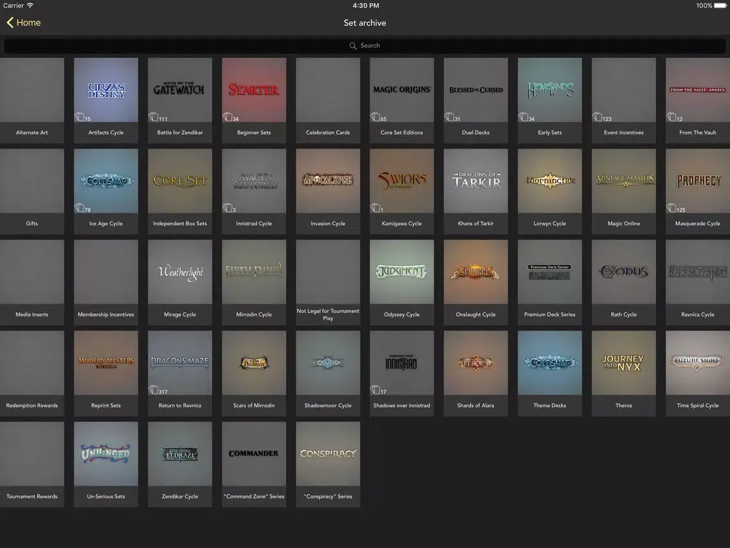This screenshot has width=730, height=548.
Task: Open Invasion Cycle with Apocalypse logo
Action: pyautogui.click(x=328, y=191)
